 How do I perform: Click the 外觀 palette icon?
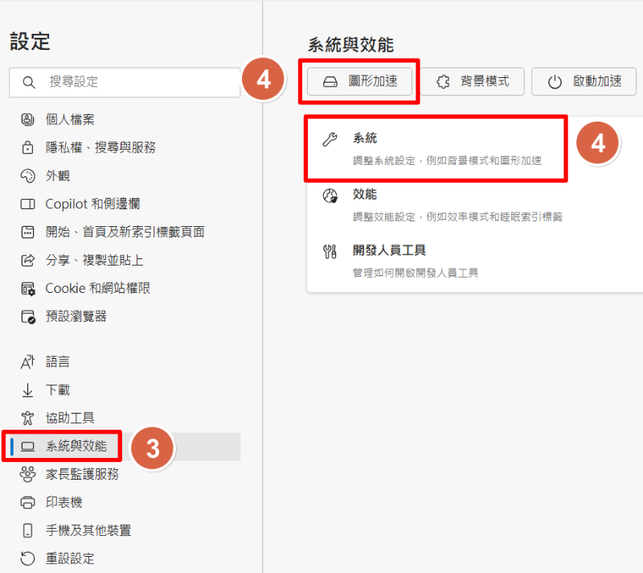click(x=28, y=176)
